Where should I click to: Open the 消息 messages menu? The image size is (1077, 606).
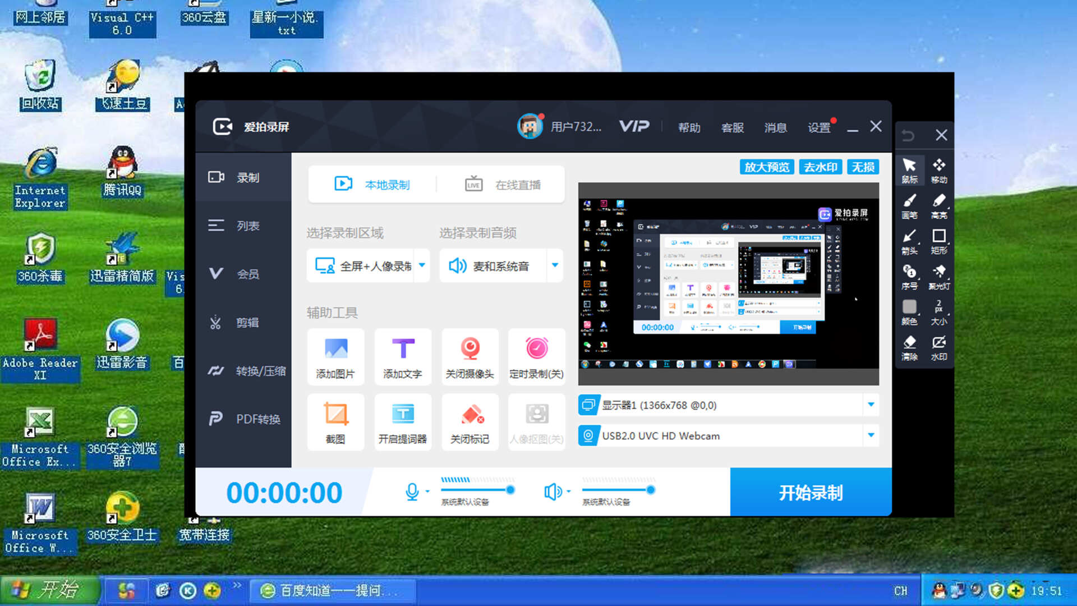coord(775,127)
